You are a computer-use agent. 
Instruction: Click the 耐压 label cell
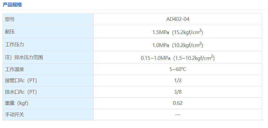pos(10,32)
